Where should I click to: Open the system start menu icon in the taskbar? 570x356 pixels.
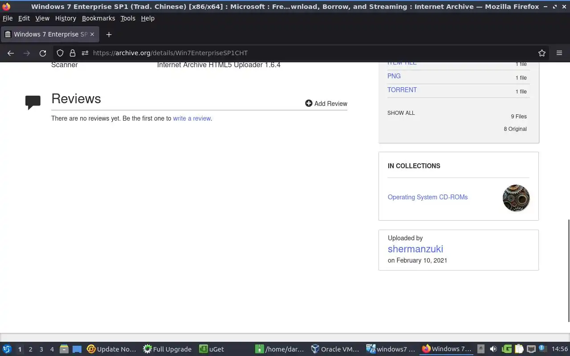(x=7, y=349)
